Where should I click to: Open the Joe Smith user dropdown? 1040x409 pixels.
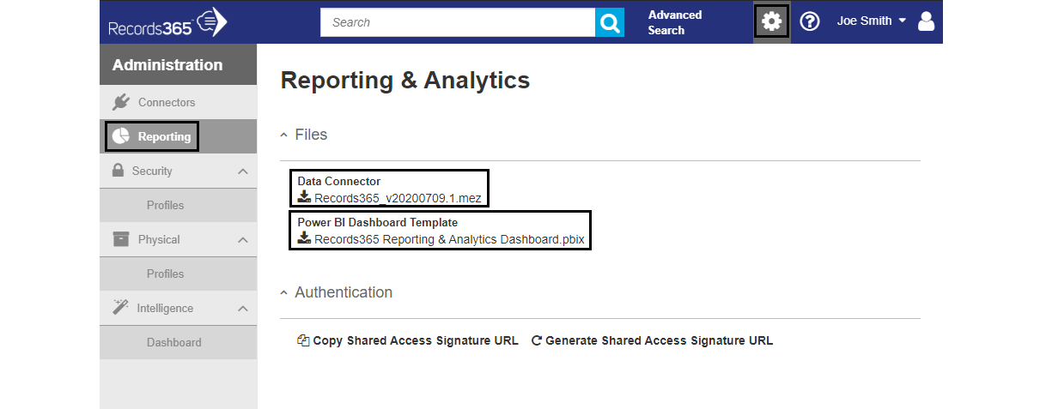(x=872, y=21)
